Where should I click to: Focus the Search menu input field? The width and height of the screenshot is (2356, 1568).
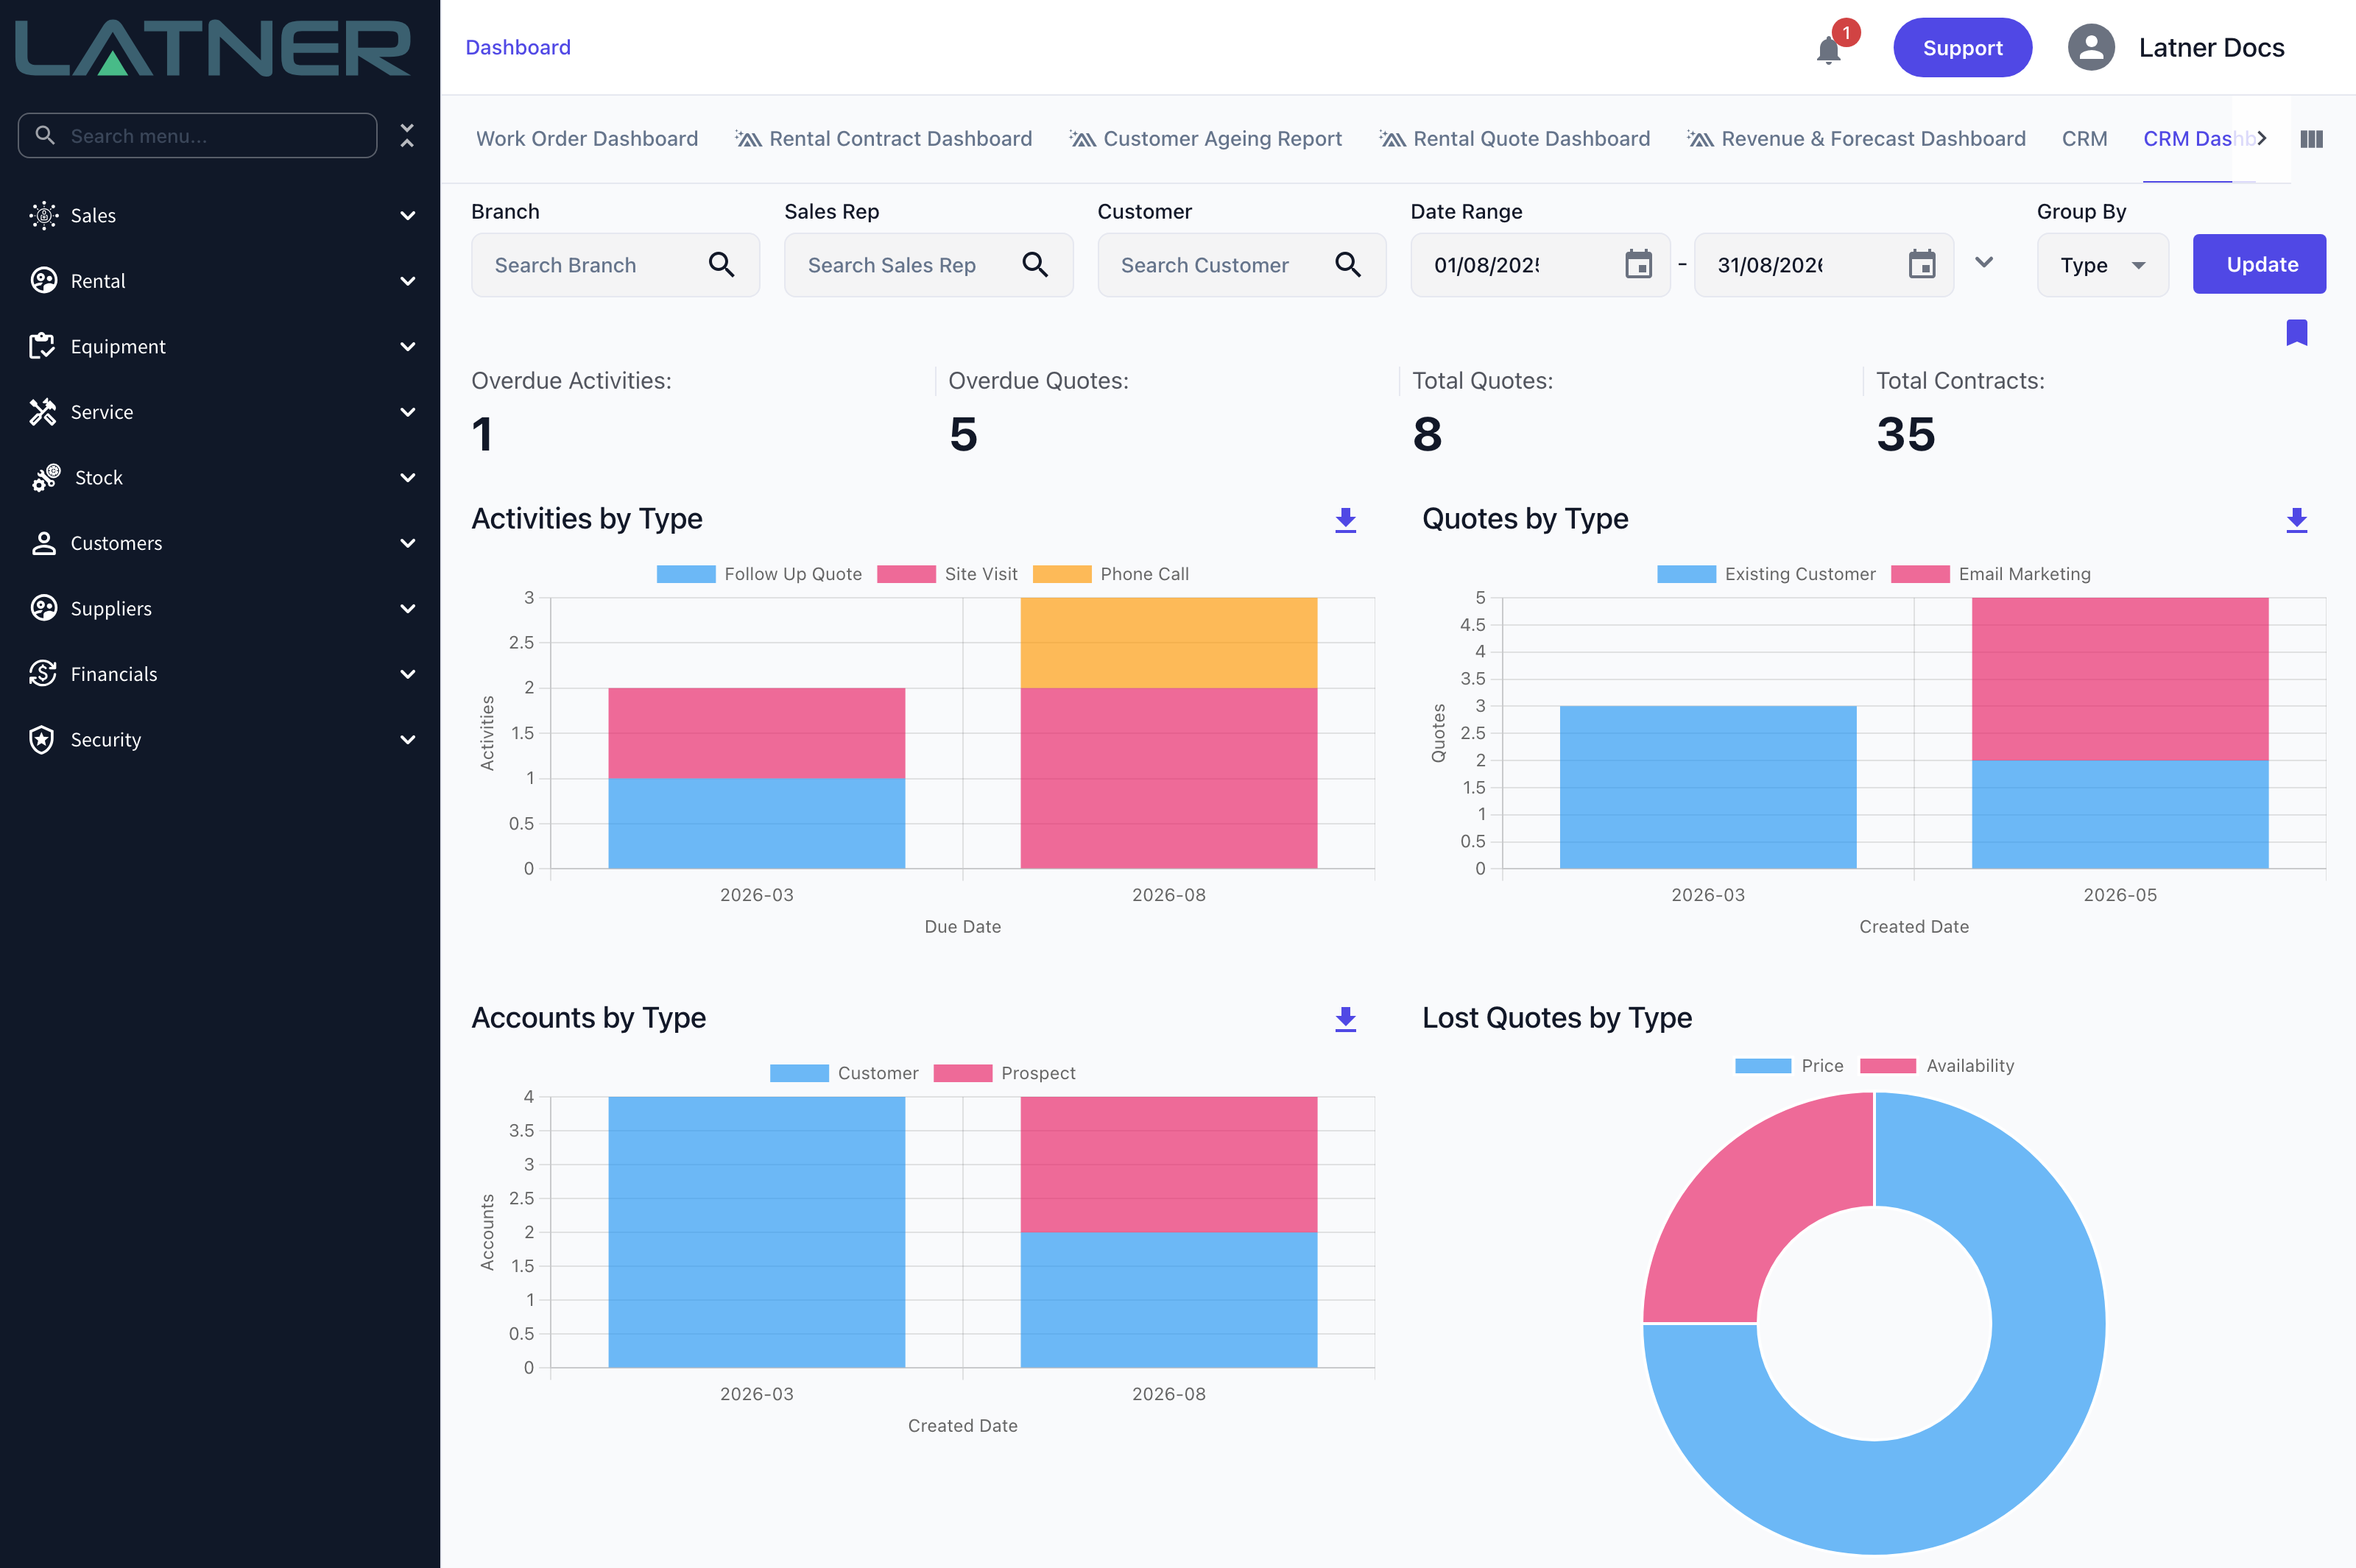pos(197,135)
